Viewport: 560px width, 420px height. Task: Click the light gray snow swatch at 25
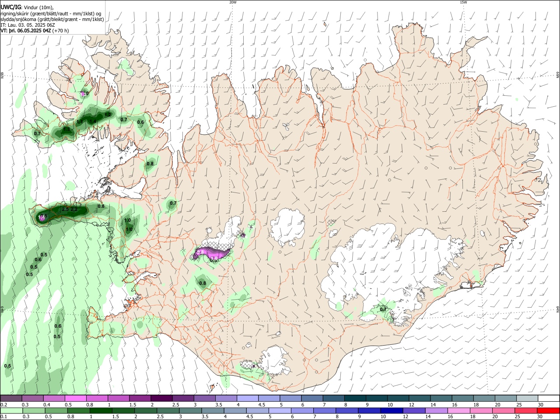click(x=527, y=398)
